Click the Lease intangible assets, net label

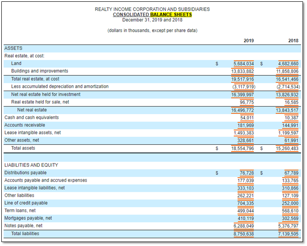click(x=32, y=133)
